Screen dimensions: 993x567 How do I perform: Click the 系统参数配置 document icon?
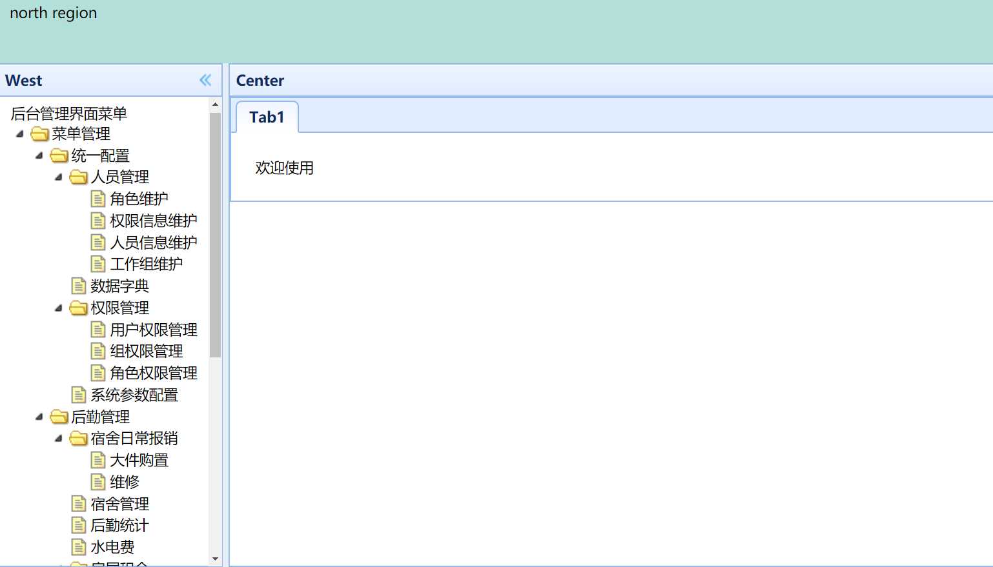pyautogui.click(x=79, y=395)
